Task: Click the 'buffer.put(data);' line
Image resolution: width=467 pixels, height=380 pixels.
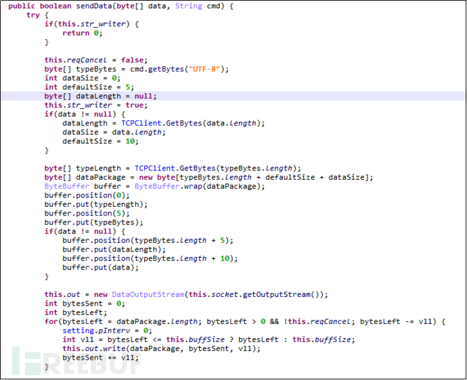Action: coord(100,268)
